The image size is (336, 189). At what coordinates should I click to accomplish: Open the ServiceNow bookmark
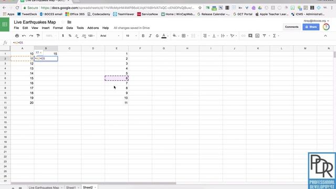(148, 14)
